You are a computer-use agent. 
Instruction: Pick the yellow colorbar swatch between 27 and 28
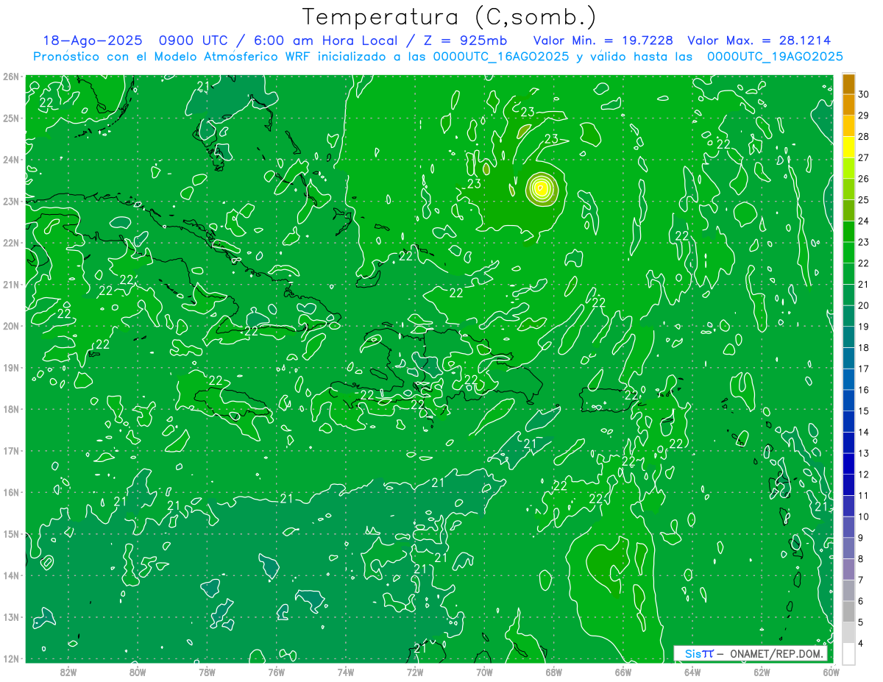pos(848,147)
